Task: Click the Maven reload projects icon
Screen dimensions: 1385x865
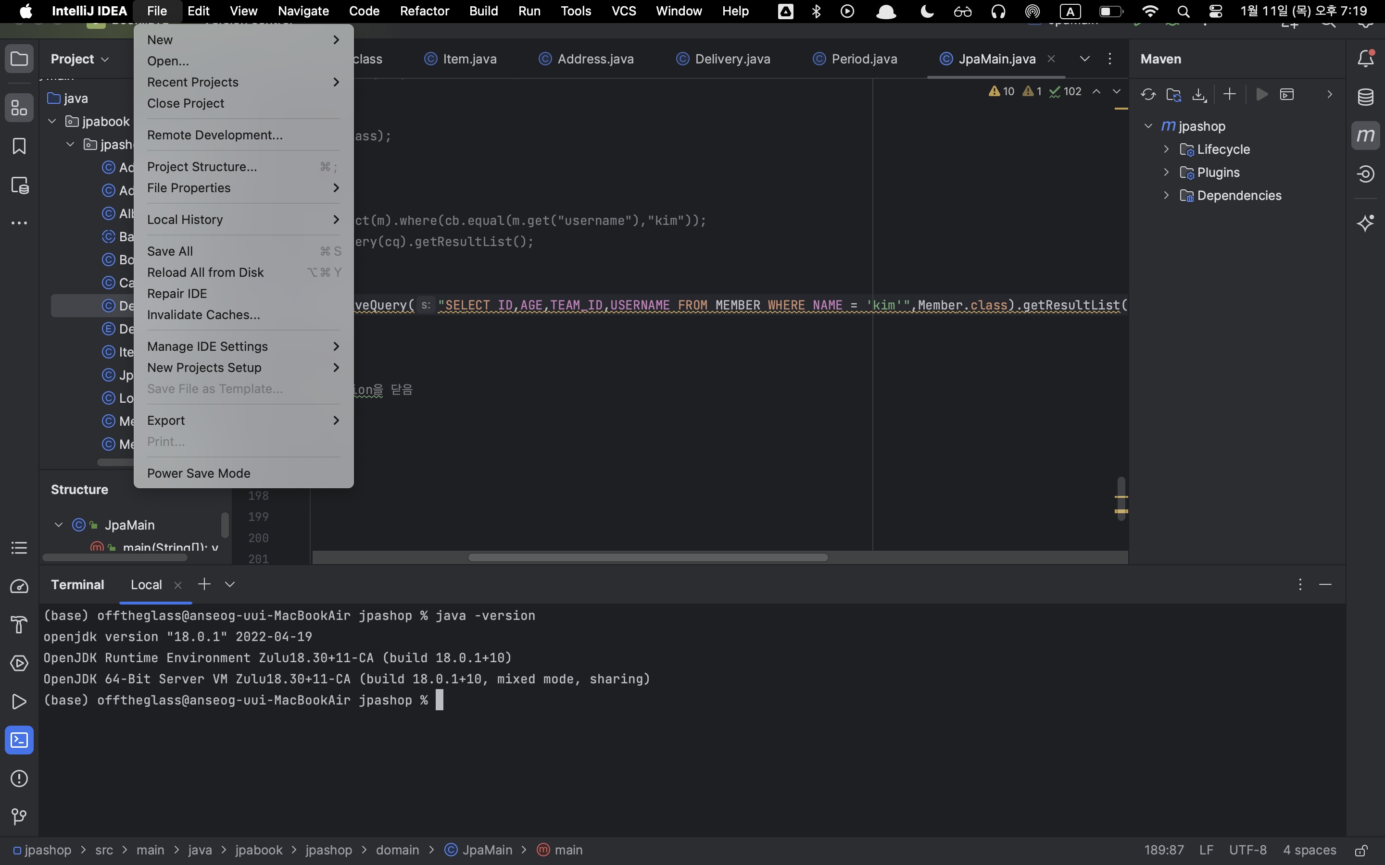Action: tap(1147, 94)
